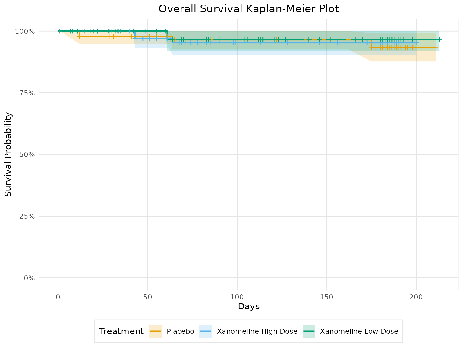Click the final green censor mark at curve end
The height and width of the screenshot is (347, 463).
click(439, 39)
